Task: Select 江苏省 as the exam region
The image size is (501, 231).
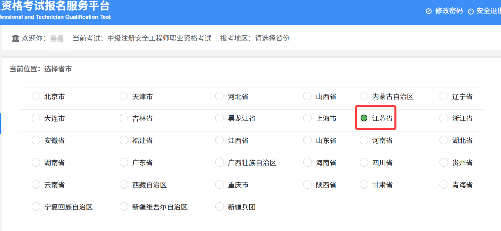Action: 364,118
